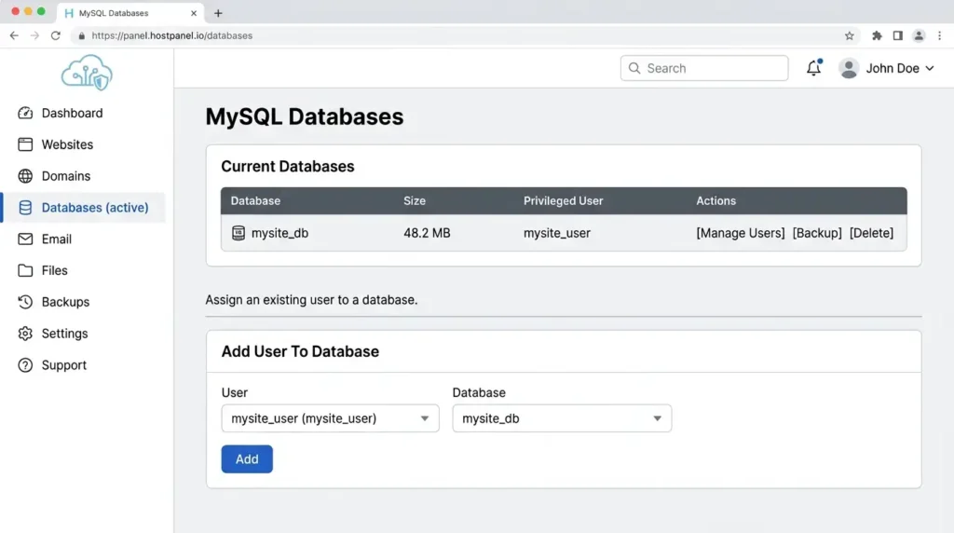Click the Files folder icon
The height and width of the screenshot is (533, 954).
[25, 271]
